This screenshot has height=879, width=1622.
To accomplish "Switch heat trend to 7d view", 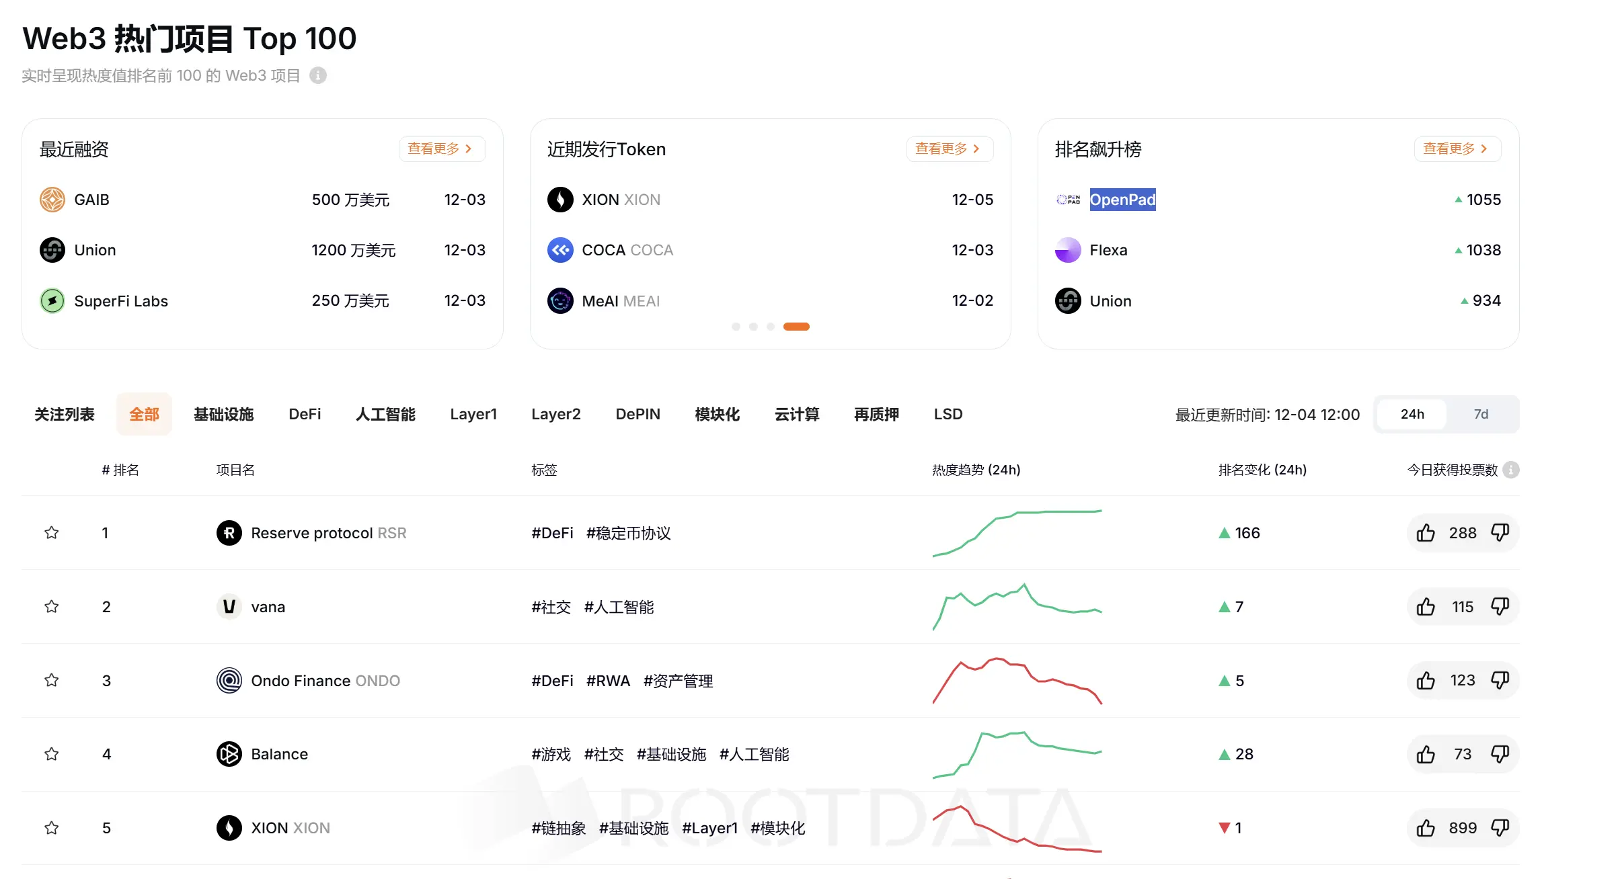I will (x=1481, y=414).
